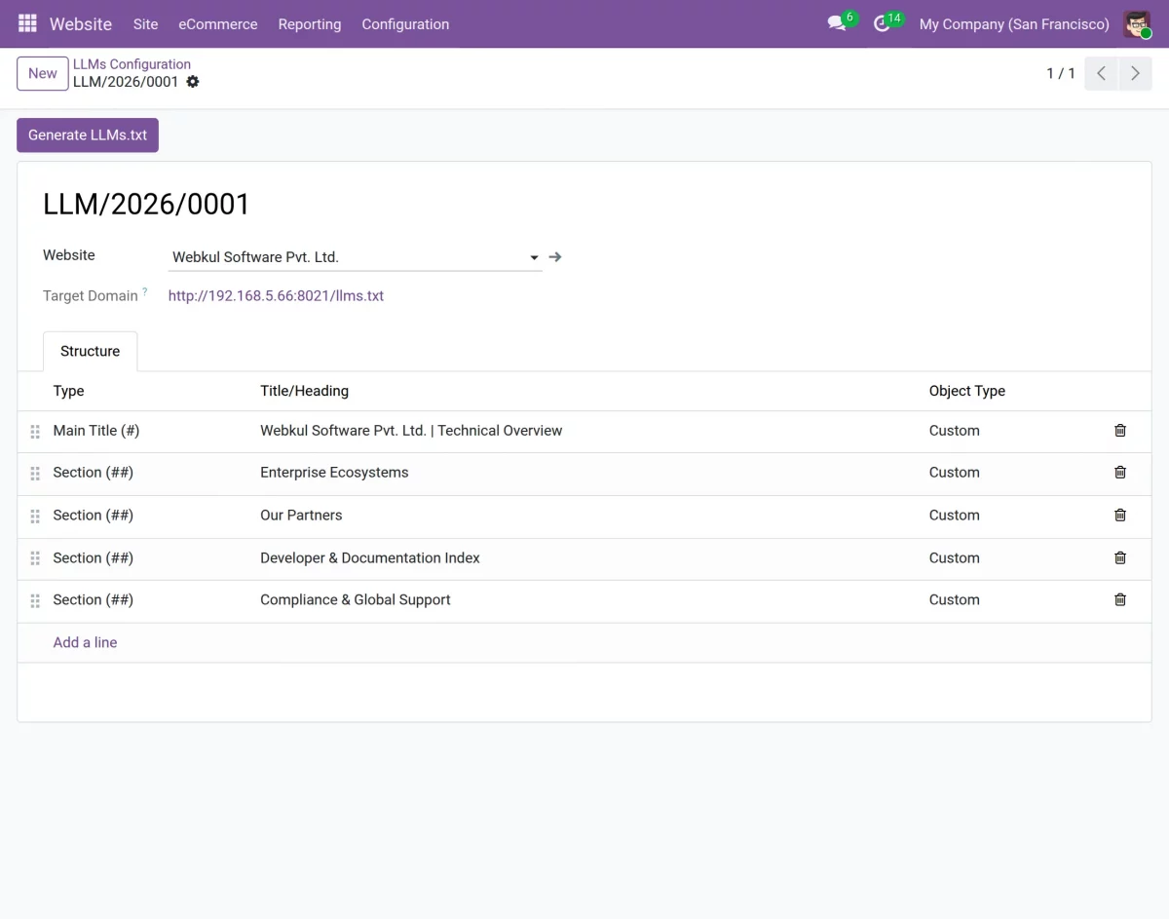
Task: Click the user avatar in top bar
Action: pos(1137,24)
